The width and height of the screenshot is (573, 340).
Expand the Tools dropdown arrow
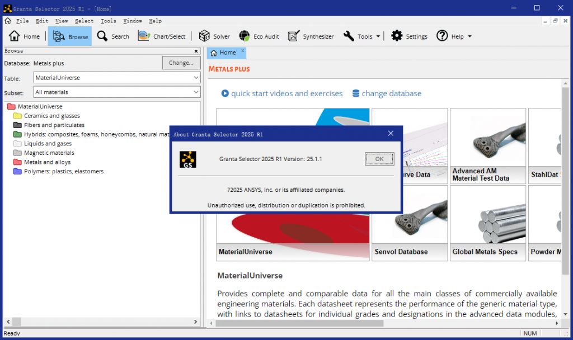coord(378,36)
